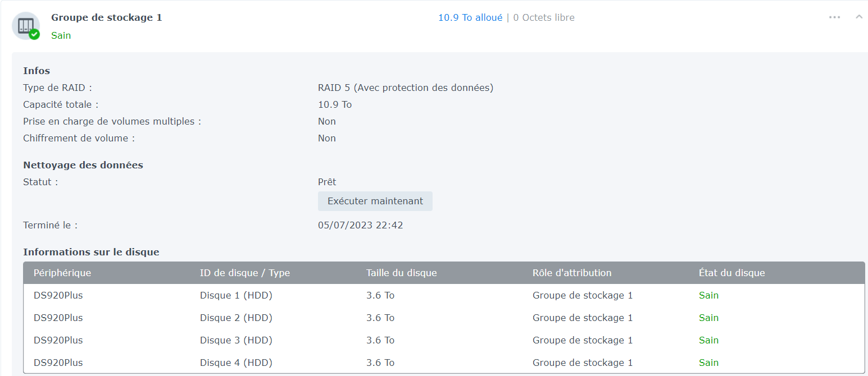Screen dimensions: 868x376
Task: Click the green Sain status under title
Action: (61, 35)
